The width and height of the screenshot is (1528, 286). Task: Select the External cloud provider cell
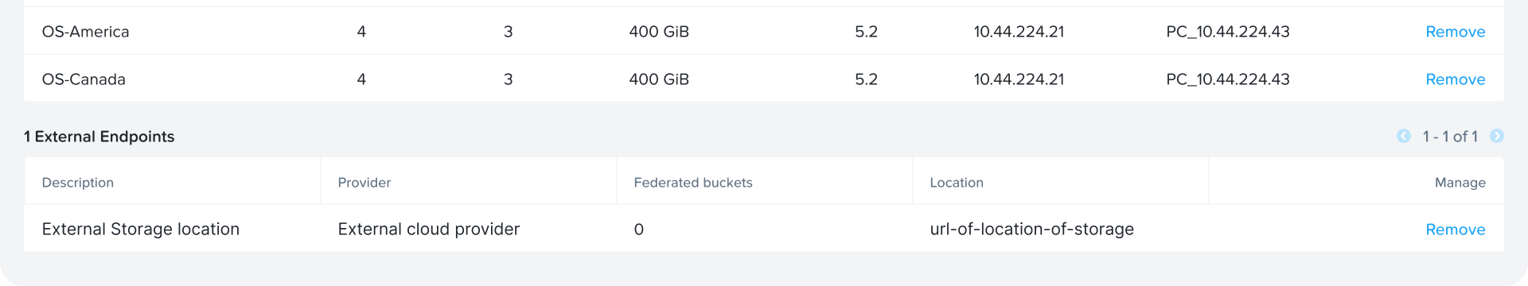[x=429, y=230]
